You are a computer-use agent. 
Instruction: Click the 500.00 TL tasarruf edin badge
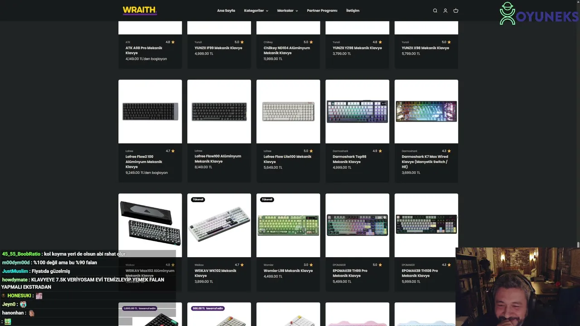208,308
